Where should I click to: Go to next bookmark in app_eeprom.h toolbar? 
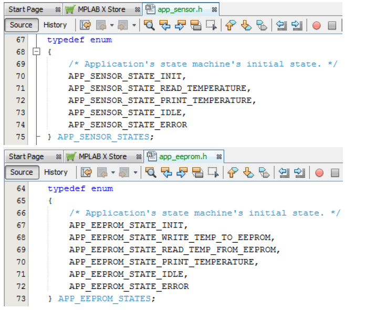248,172
